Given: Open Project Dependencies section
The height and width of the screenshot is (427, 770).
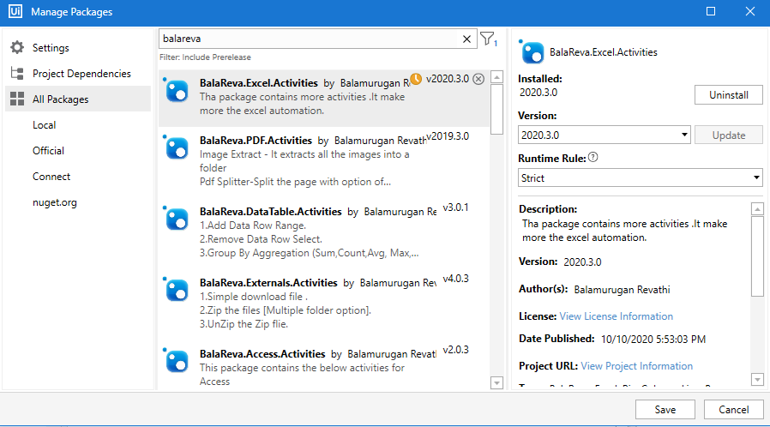Looking at the screenshot, I should coord(81,74).
